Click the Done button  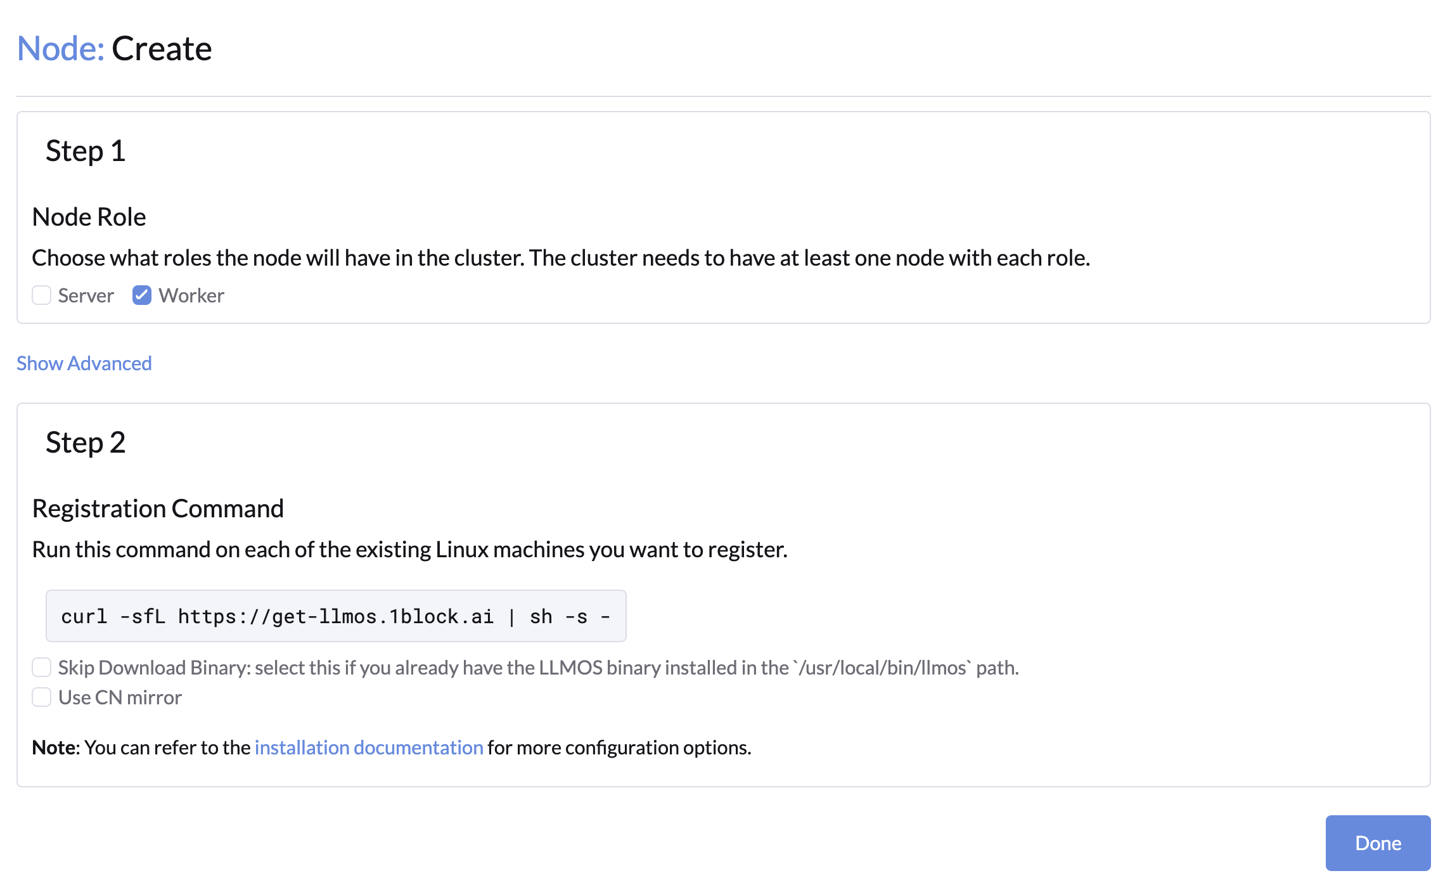1378,843
